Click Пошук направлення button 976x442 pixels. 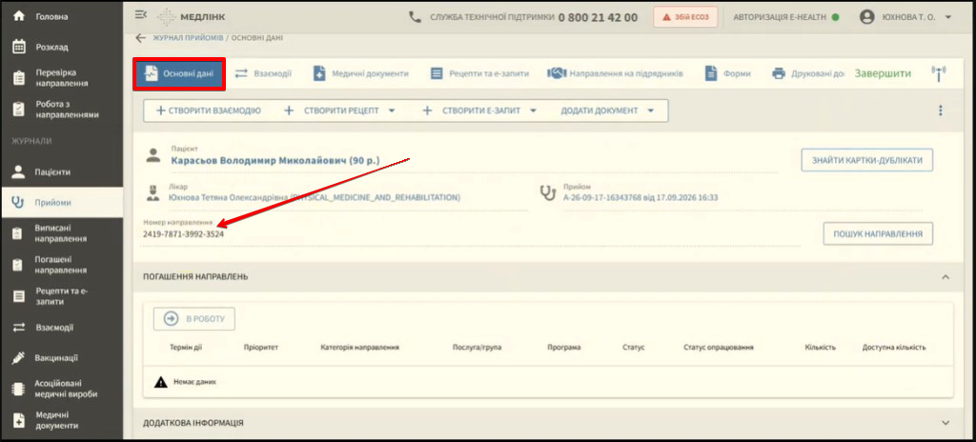878,233
